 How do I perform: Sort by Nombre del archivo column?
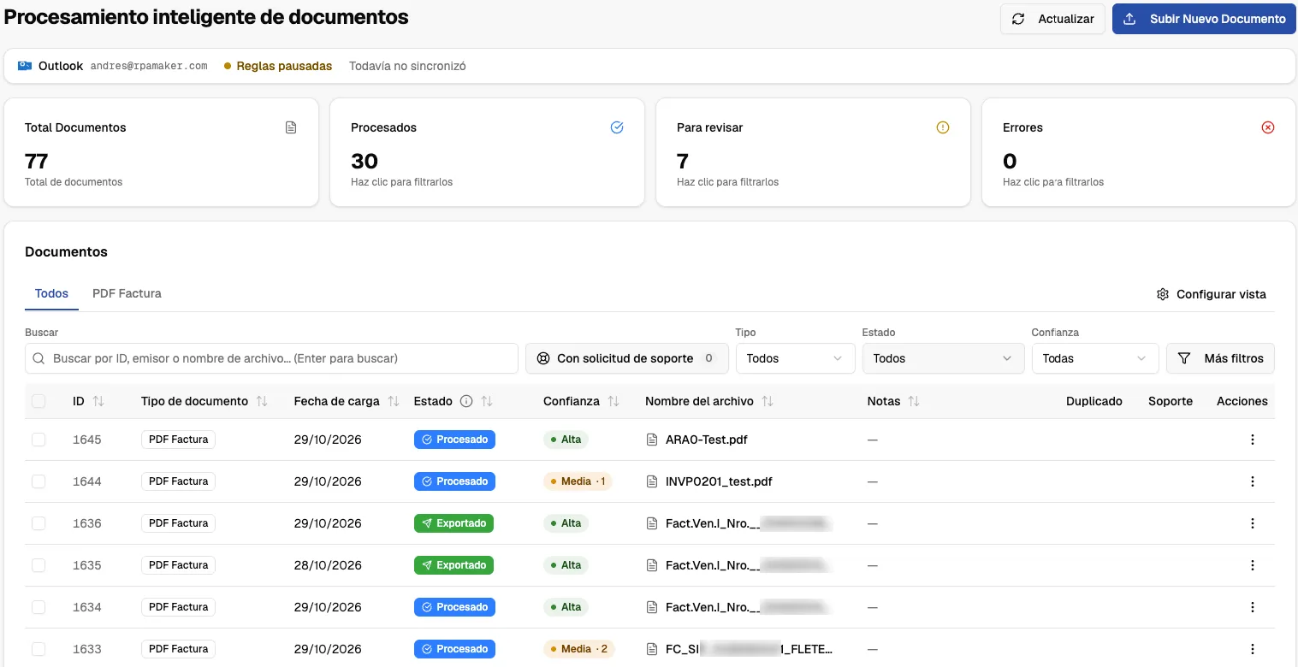pos(768,401)
